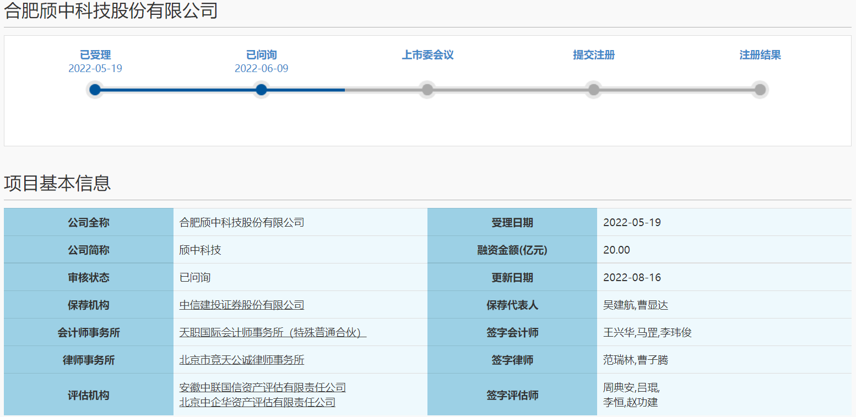Click the 更新日期 header cell
The width and height of the screenshot is (856, 417).
pos(512,277)
